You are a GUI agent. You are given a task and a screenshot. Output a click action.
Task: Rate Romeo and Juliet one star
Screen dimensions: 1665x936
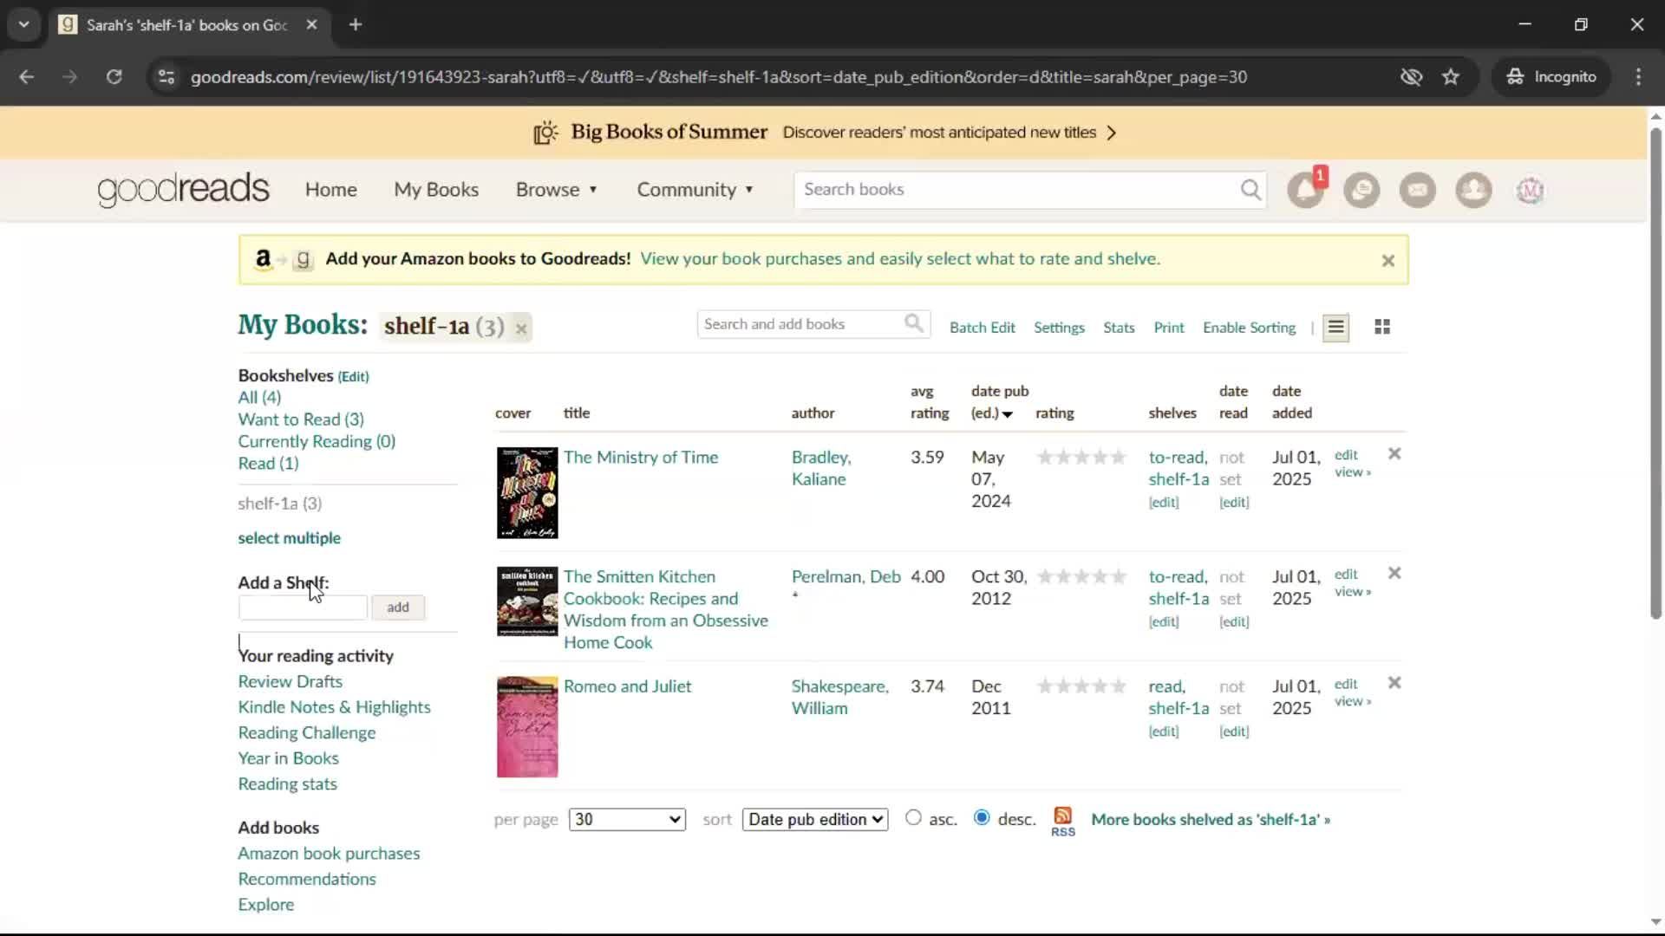(x=1045, y=686)
